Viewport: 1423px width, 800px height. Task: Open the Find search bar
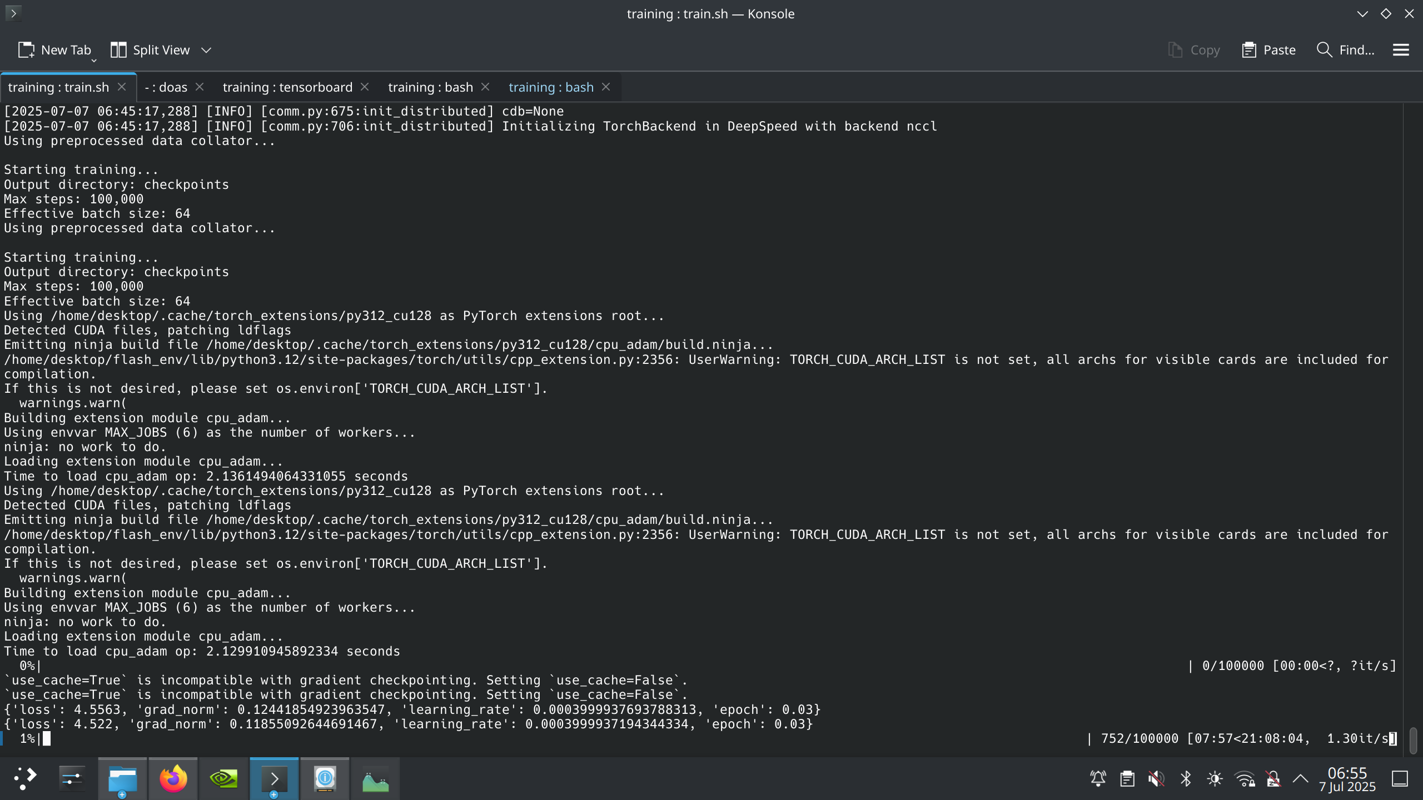tap(1345, 50)
